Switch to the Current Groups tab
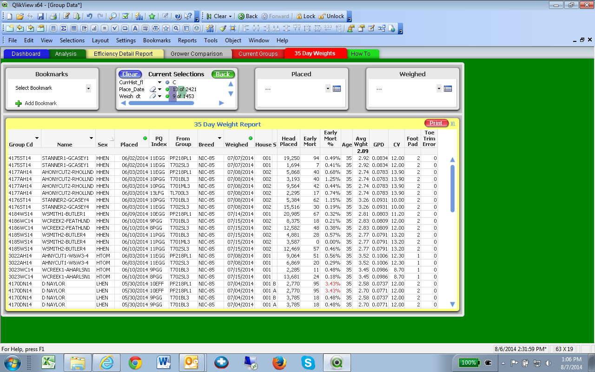Viewport: 595px width, 372px height. [258, 54]
